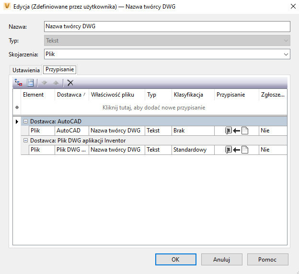
Task: Open the Skojarzenia dropdown
Action: click(x=286, y=54)
